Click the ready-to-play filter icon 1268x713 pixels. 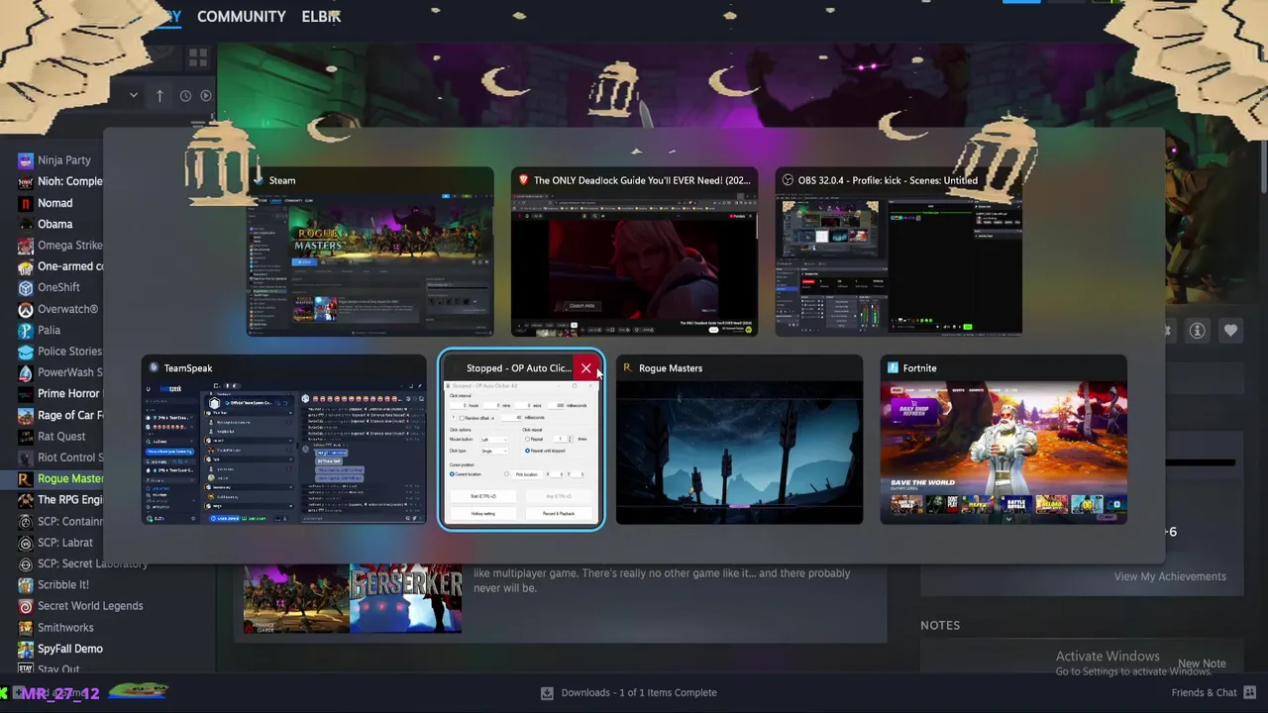point(206,95)
